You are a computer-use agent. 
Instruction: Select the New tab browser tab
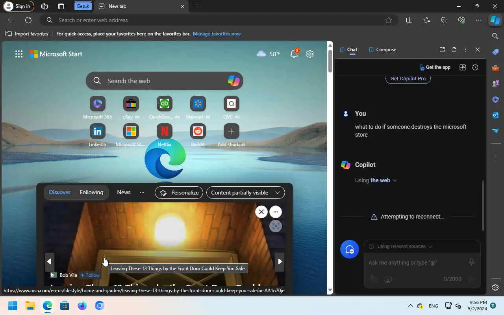tap(141, 6)
